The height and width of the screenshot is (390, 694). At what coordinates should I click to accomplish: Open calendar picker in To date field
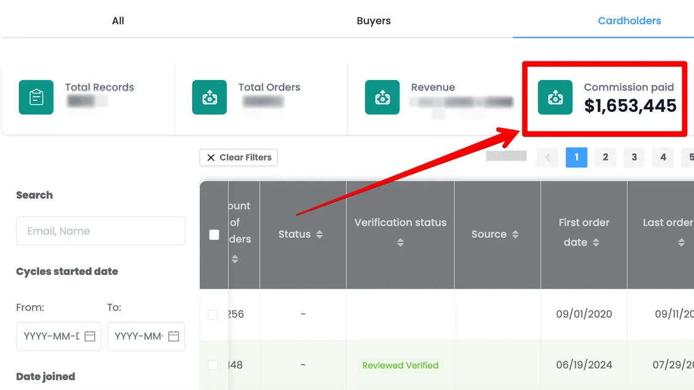[x=174, y=336]
